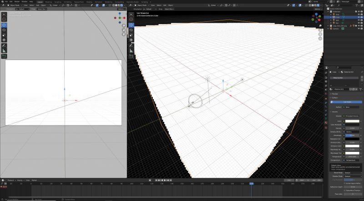Click the Density value field
This screenshot has height=201, width=364.
352,128
